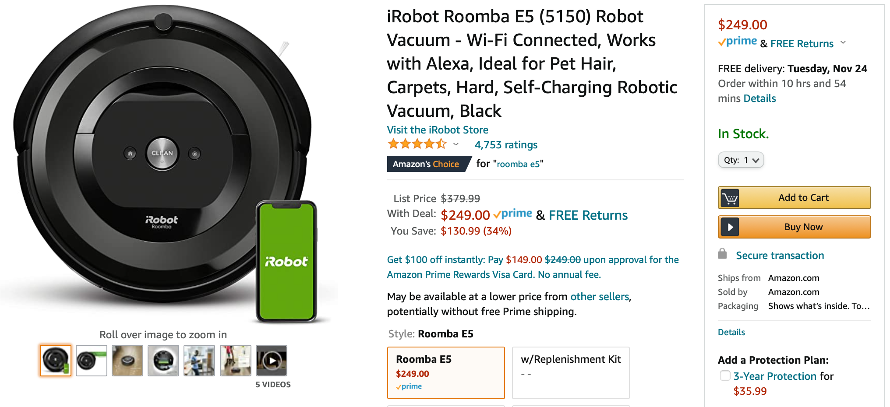890x407 pixels.
Task: Select the Roomba E5 style option
Action: pos(445,372)
